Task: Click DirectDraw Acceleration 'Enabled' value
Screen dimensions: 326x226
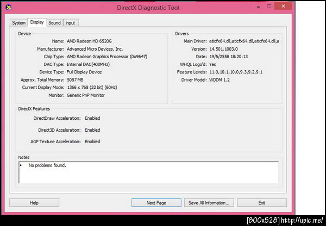Action: click(92, 118)
